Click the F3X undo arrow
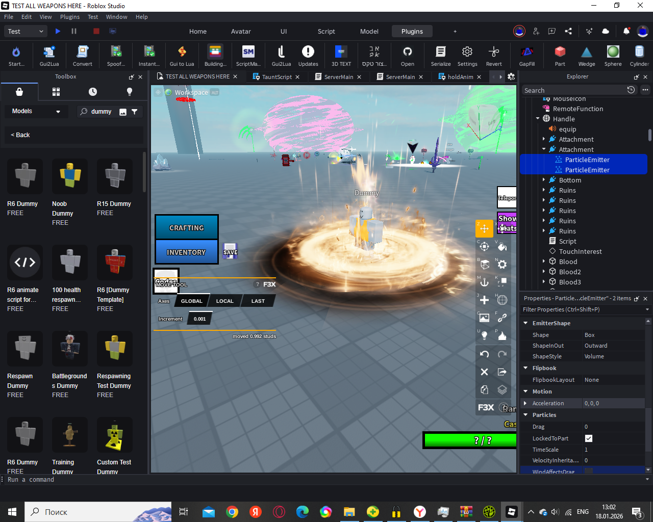 click(484, 354)
